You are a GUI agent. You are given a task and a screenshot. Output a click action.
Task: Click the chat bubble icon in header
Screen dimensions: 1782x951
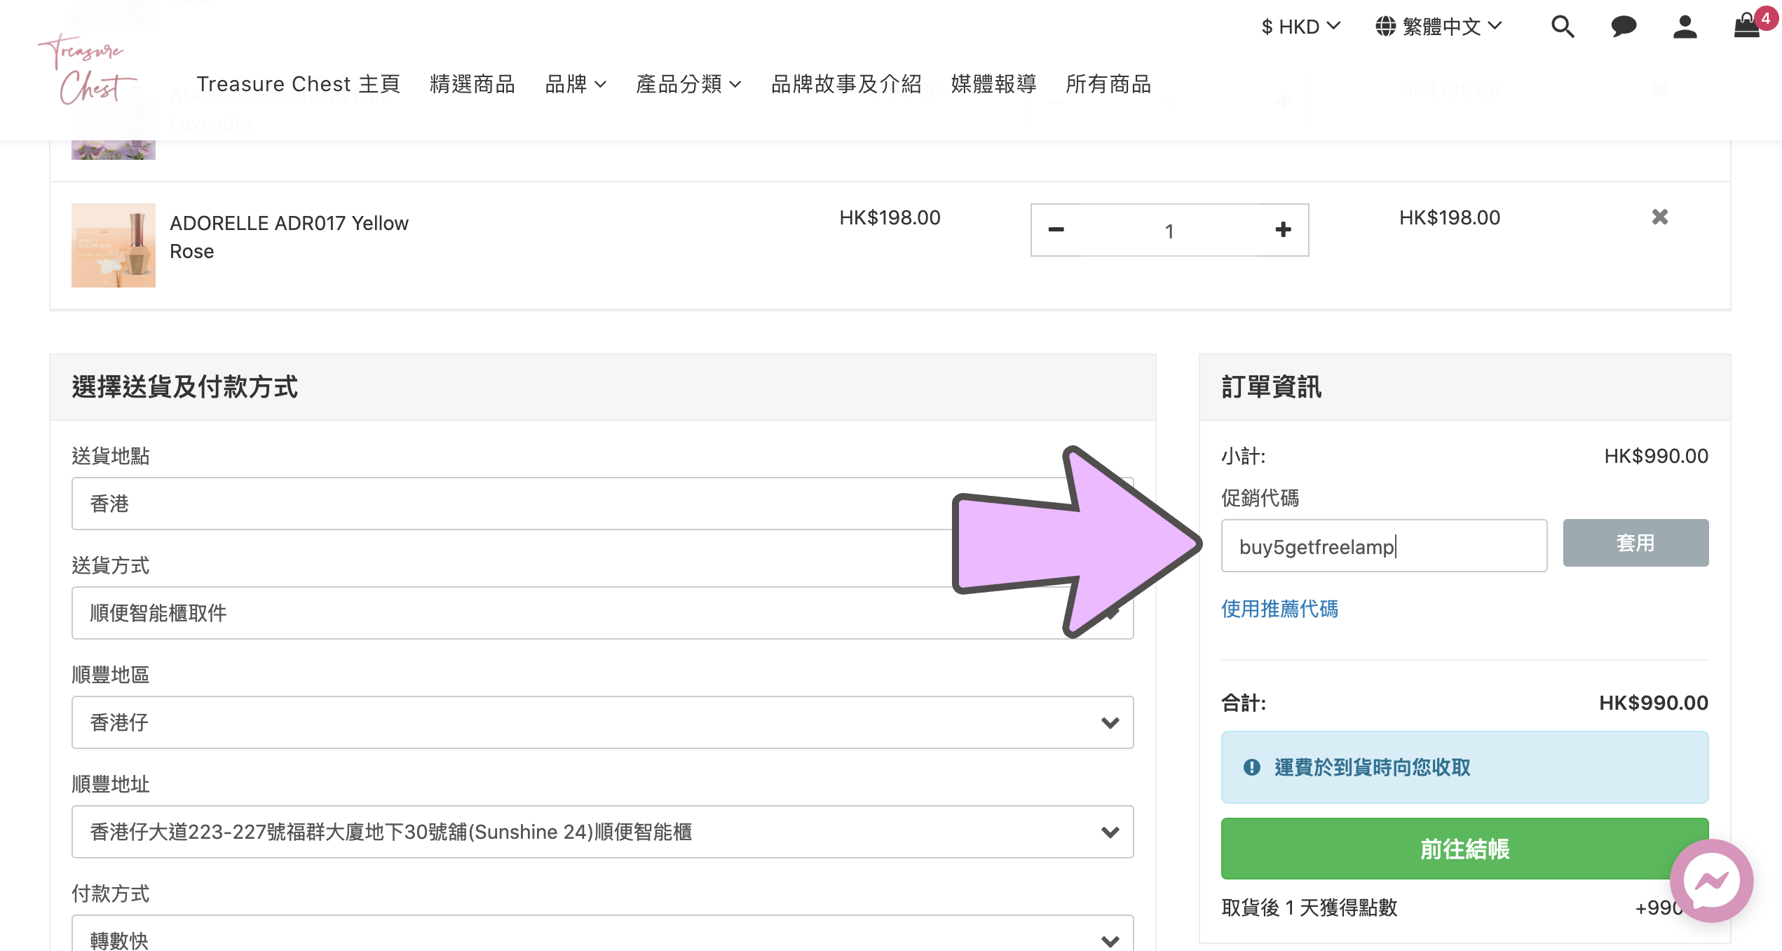1623,27
